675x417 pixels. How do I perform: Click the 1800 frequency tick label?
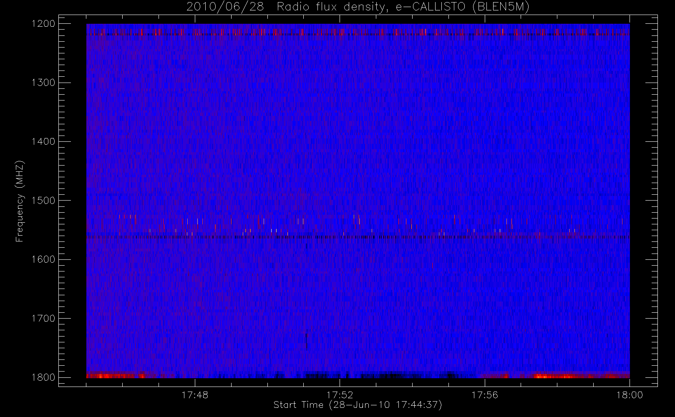(43, 377)
